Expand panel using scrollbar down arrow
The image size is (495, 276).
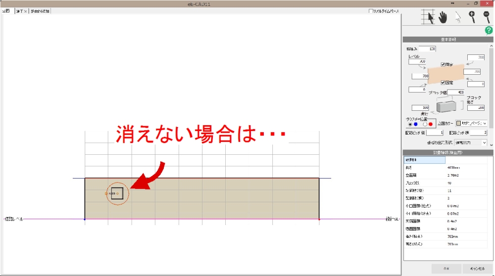[491, 145]
